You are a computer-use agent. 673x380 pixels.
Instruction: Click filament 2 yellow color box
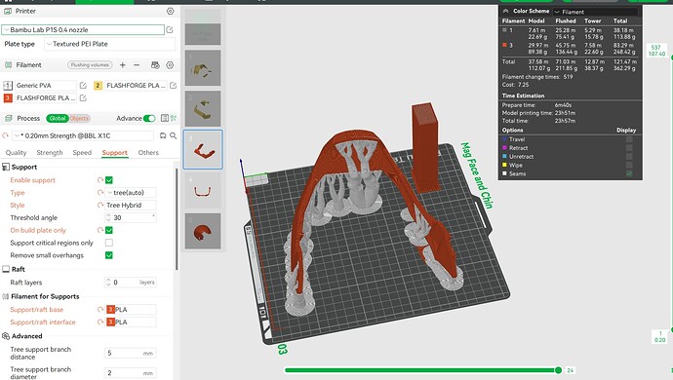pyautogui.click(x=98, y=86)
